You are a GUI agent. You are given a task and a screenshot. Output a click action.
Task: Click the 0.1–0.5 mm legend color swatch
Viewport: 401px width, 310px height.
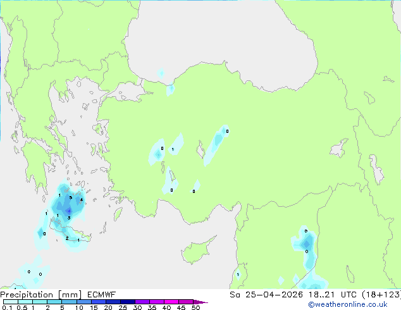click(11, 302)
